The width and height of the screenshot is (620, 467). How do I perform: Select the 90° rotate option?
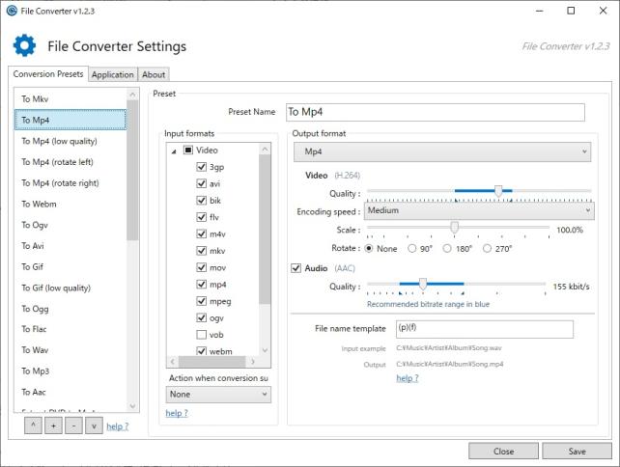click(413, 248)
